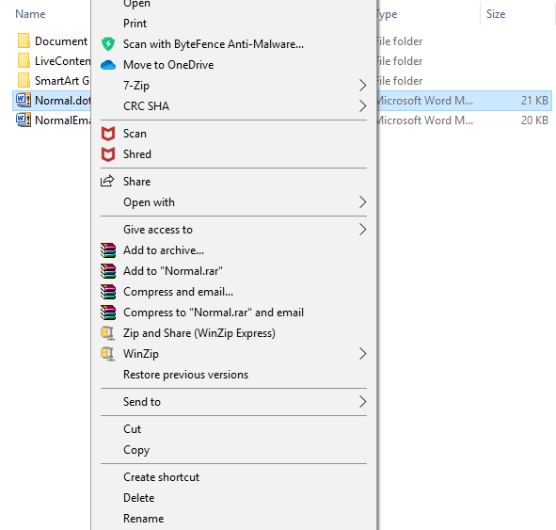Click WinZip icon beside Zip and Share
This screenshot has height=530, width=556.
pyautogui.click(x=107, y=333)
